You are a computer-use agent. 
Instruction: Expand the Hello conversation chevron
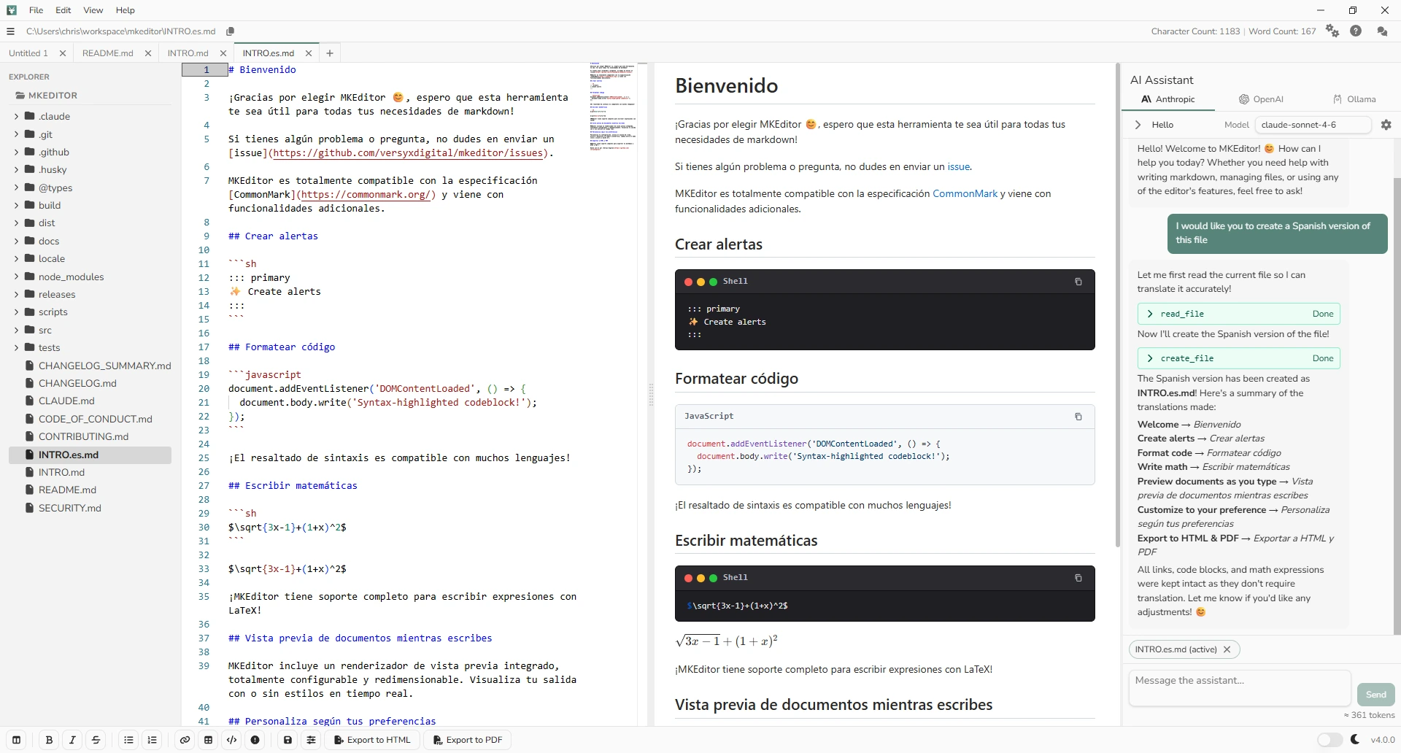[1138, 125]
